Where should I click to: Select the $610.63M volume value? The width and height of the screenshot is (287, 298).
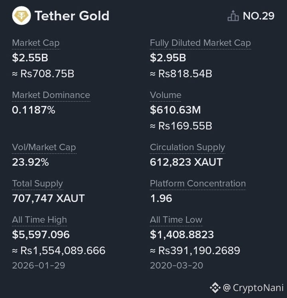pyautogui.click(x=175, y=110)
